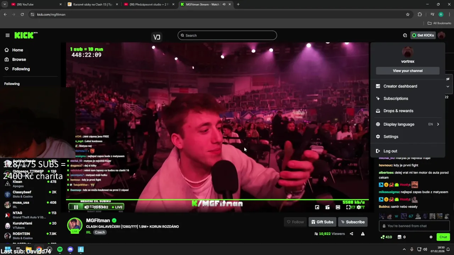
Task: Jump to LIVE in the player
Action: pyautogui.click(x=117, y=207)
